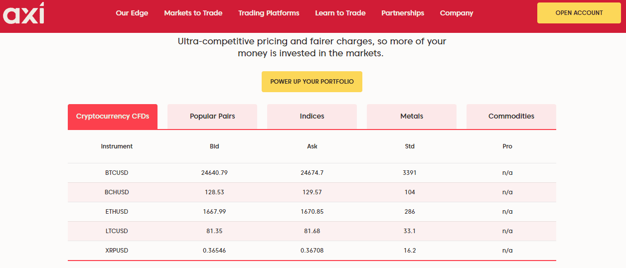Select the BCHUSD instrument row
The height and width of the screenshot is (268, 626).
click(312, 192)
